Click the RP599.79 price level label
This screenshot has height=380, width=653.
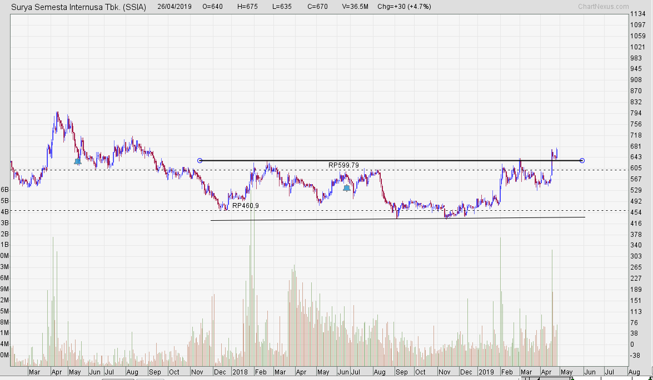click(343, 165)
